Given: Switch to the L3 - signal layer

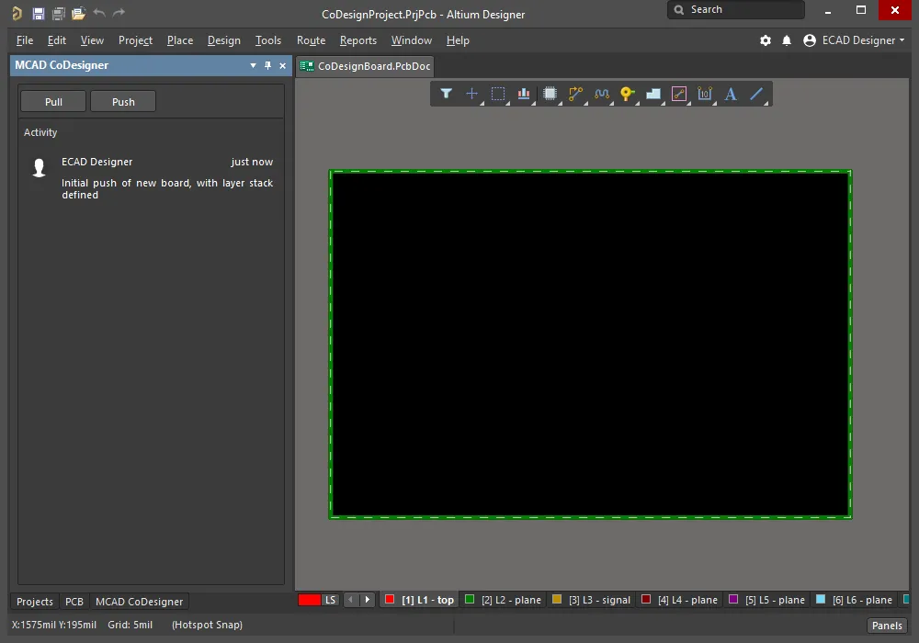Looking at the screenshot, I should pos(591,600).
